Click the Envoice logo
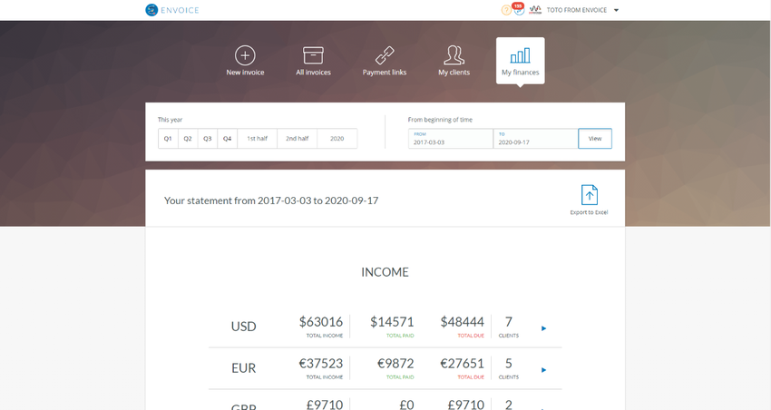771x410 pixels. [x=172, y=10]
